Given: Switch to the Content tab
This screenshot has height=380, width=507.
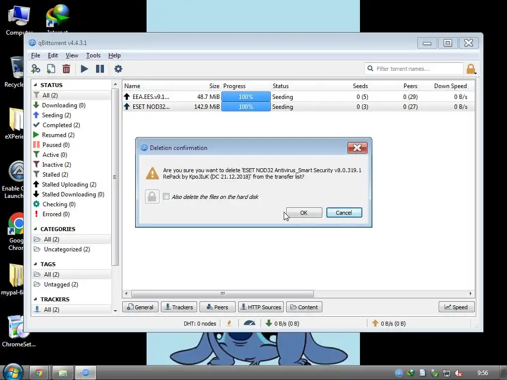Looking at the screenshot, I should pyautogui.click(x=304, y=307).
